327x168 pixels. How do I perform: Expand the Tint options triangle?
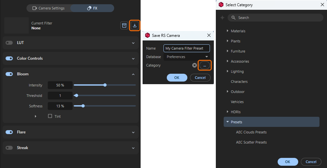pos(35,116)
